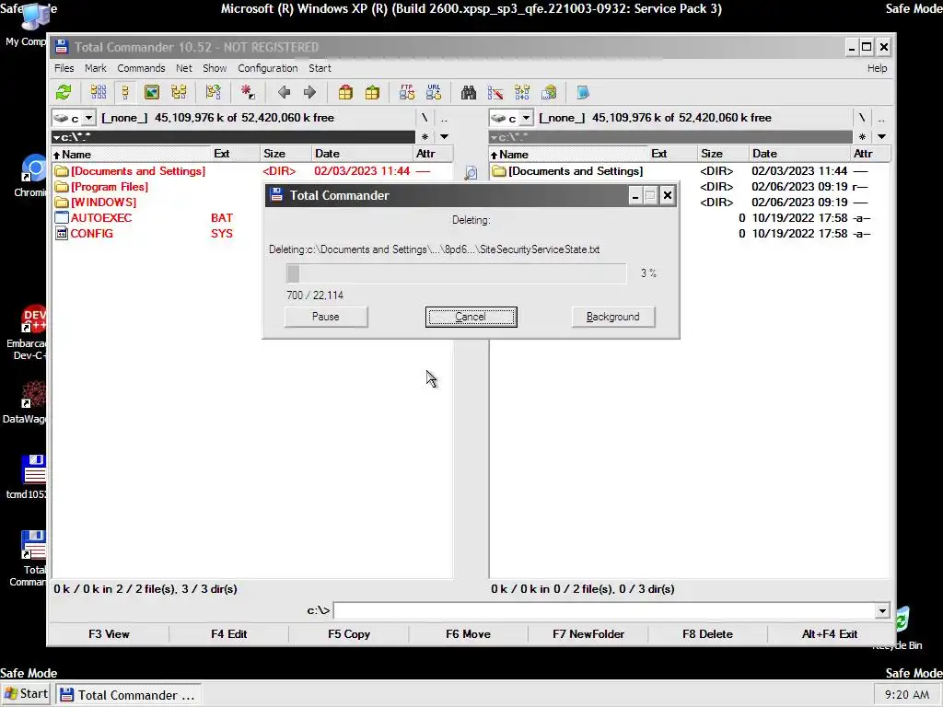Click the Unpack files open box icon
Screen dimensions: 943x707
point(372,93)
